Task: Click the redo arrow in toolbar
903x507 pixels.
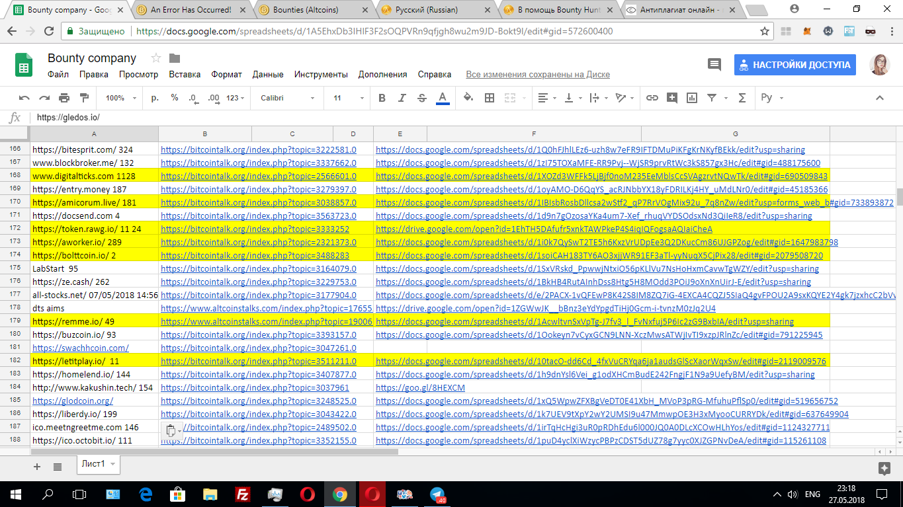Action: (44, 98)
